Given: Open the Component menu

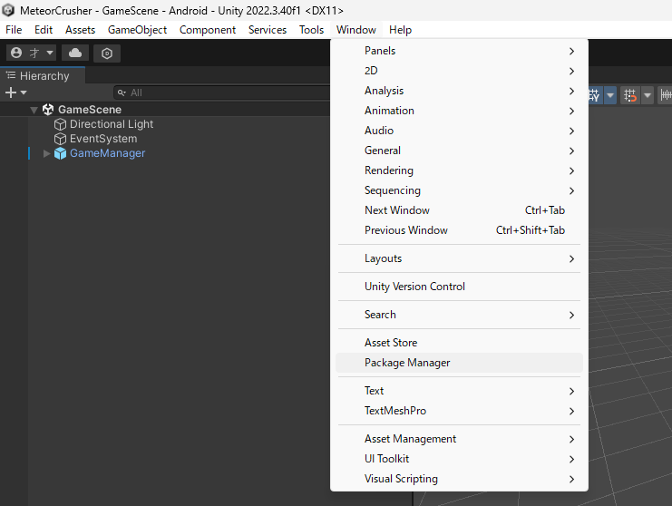Looking at the screenshot, I should pyautogui.click(x=208, y=30).
